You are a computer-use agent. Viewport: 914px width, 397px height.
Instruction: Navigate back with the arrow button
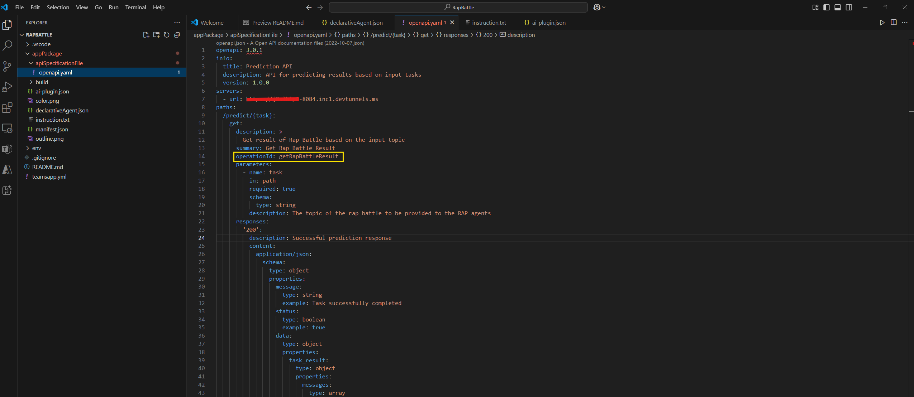coord(309,7)
